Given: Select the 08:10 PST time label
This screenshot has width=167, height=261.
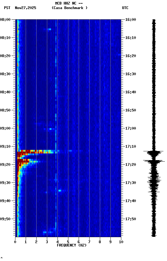Looking at the screenshot, I should 5,38.
